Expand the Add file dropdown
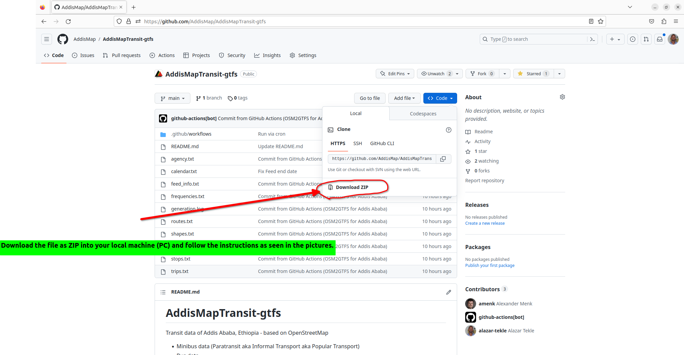This screenshot has height=355, width=684. point(404,98)
